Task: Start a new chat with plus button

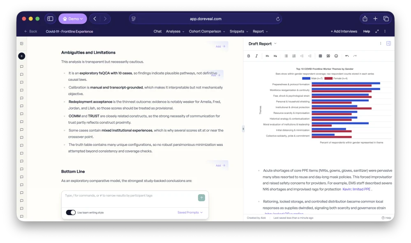Action: pos(22,56)
